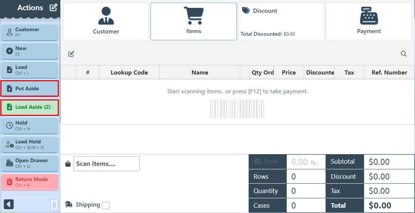Enable the Shipping checkbox
Image resolution: width=415 pixels, height=213 pixels.
click(106, 205)
